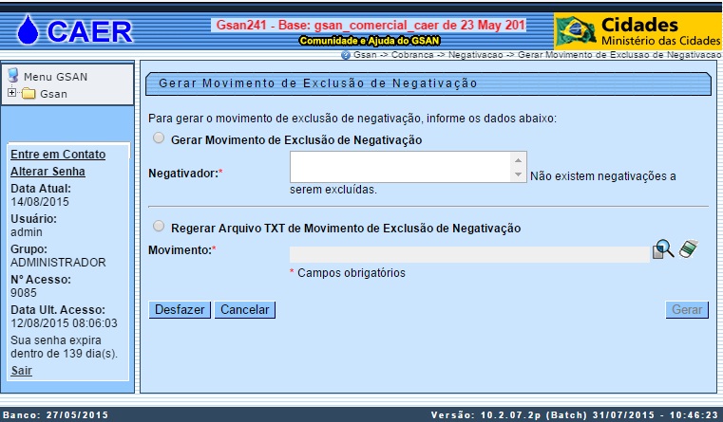Click the Versão 10.2.07.2p status text
The height and width of the screenshot is (422, 723).
(x=575, y=415)
